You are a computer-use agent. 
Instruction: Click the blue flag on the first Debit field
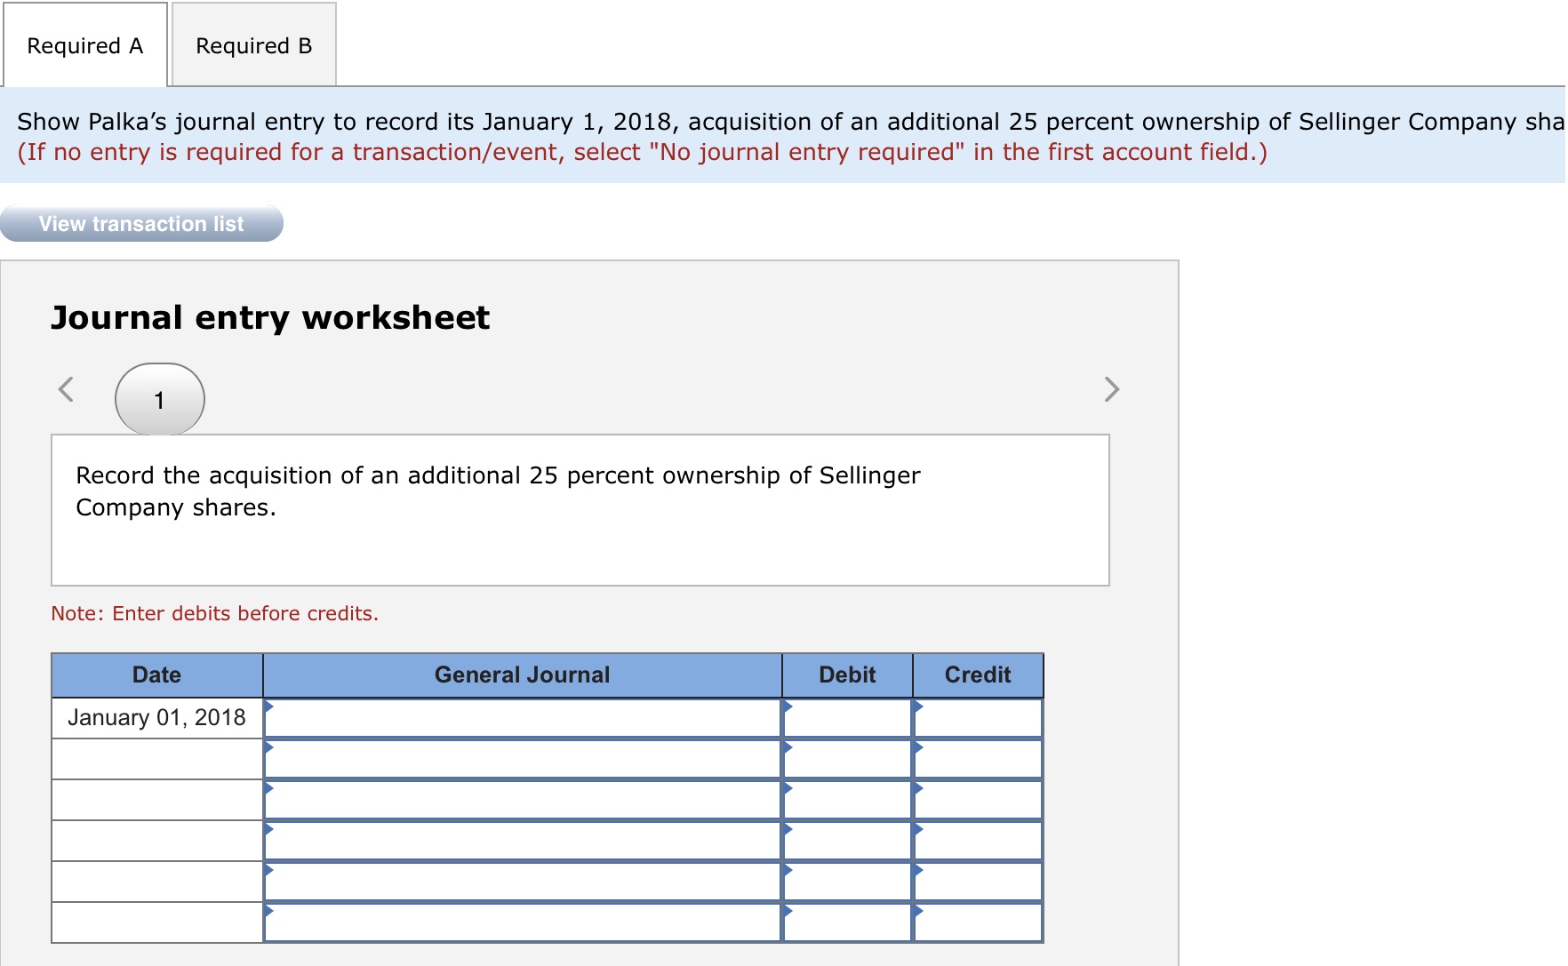[x=788, y=708]
